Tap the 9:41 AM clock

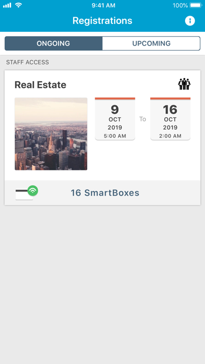[104, 5]
